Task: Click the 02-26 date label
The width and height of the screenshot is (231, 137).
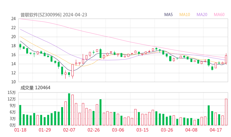Action: click(x=94, y=130)
